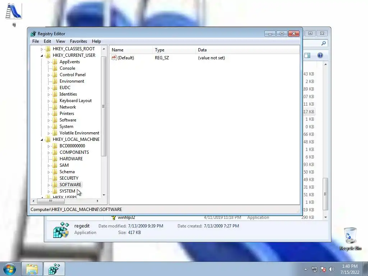Expand the SAM key
The image size is (368, 276).
tap(49, 166)
